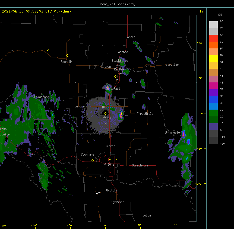Click the dBZ legend heading

(x=220, y=14)
